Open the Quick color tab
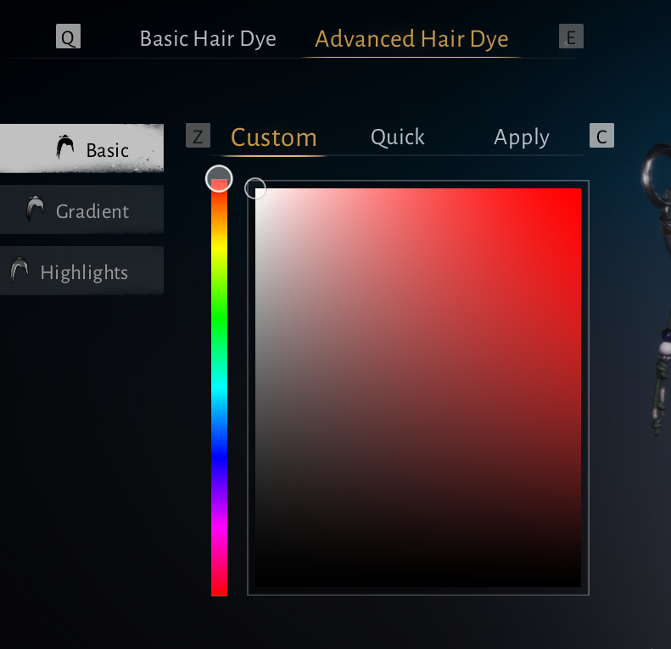 [x=398, y=137]
